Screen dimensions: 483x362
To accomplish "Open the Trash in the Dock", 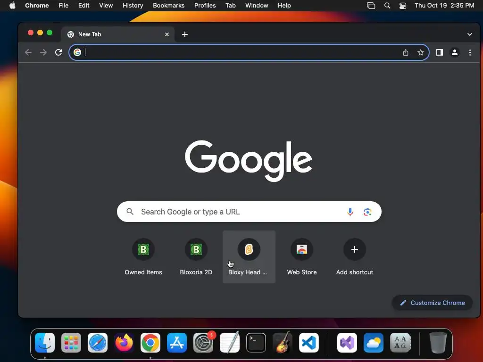I will (x=438, y=343).
